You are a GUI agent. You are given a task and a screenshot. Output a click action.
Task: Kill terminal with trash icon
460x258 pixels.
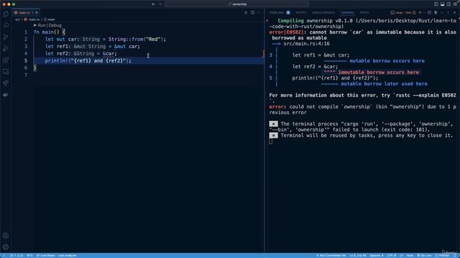click(436, 13)
